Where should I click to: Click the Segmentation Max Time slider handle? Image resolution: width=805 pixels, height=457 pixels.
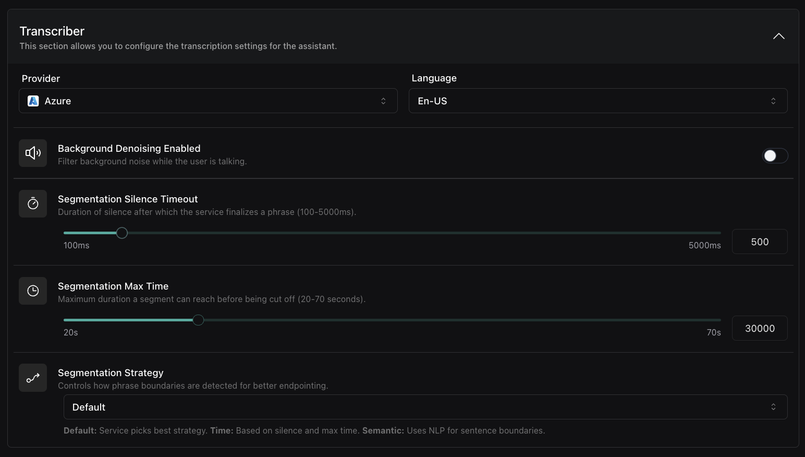click(x=198, y=320)
